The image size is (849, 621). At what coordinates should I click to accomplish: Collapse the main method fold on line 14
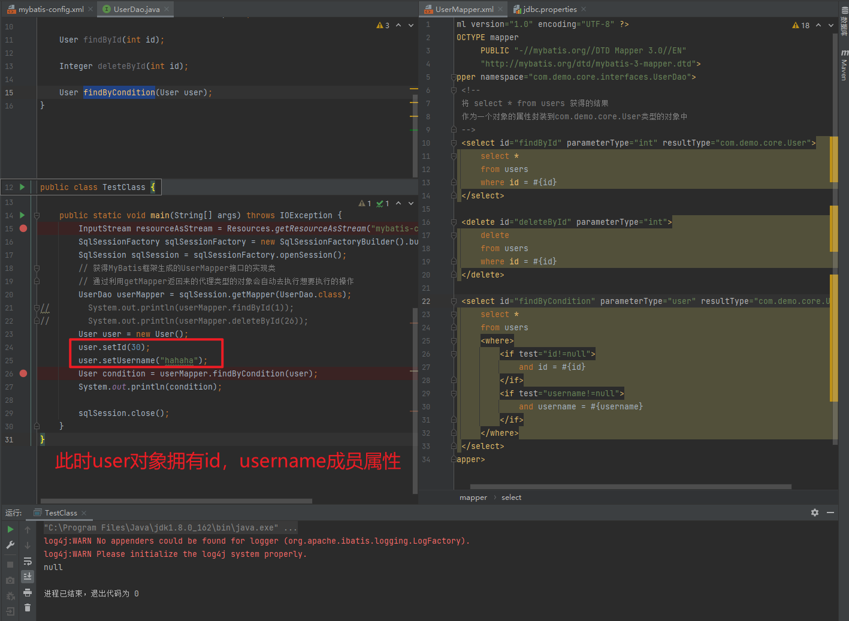click(x=37, y=215)
